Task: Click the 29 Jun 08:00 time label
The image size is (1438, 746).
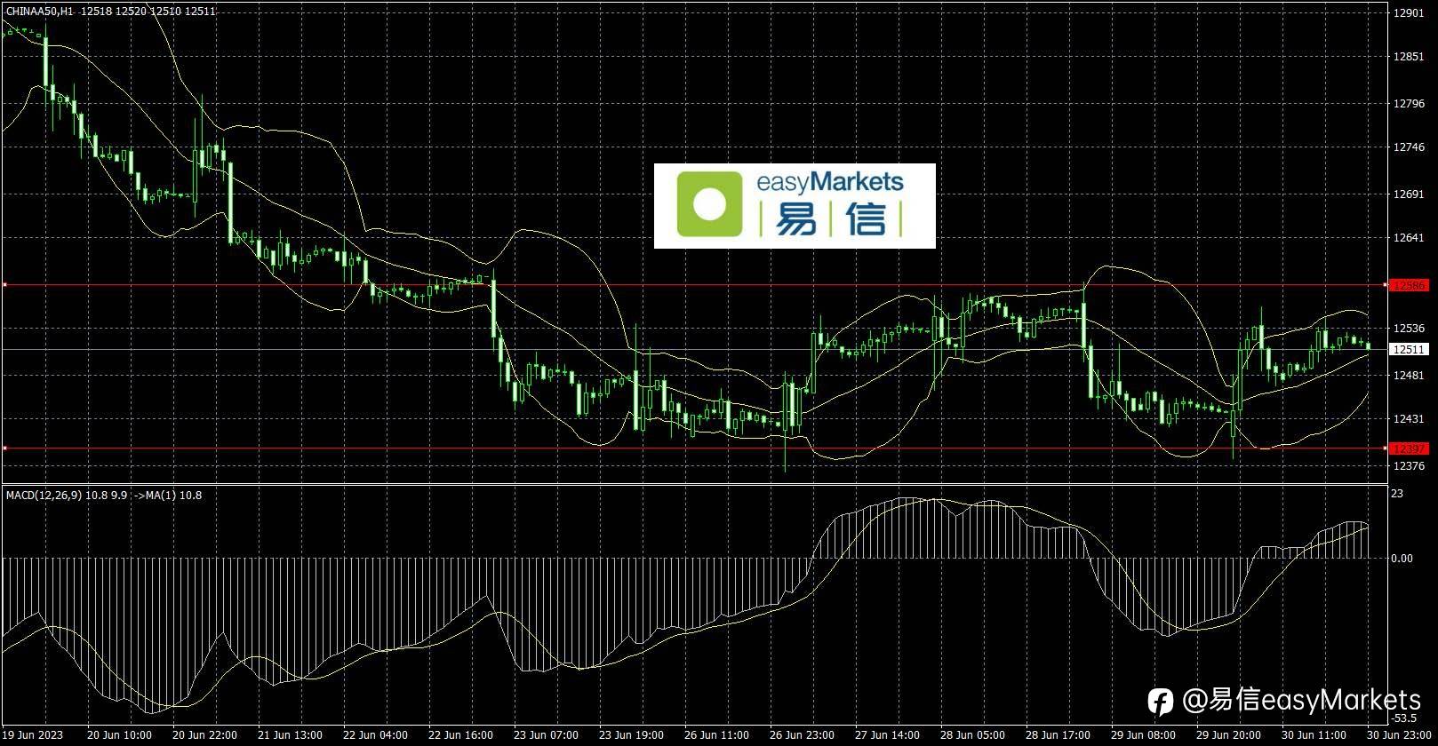Action: pos(1143,735)
